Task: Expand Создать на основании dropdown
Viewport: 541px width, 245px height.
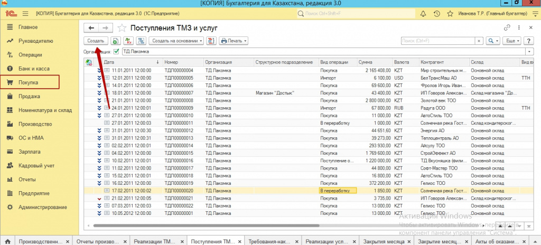Action: point(176,41)
